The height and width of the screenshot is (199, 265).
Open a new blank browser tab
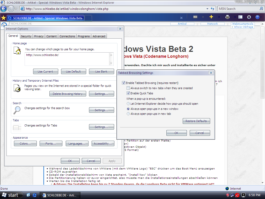click(88, 18)
